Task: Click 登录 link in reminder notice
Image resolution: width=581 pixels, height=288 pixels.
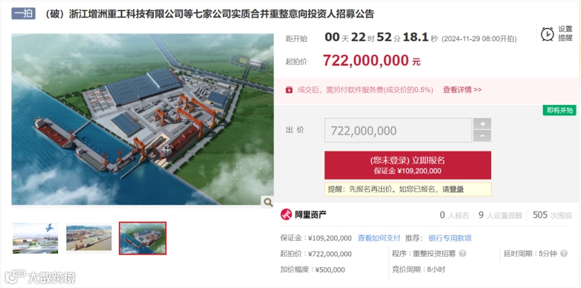Action: (457, 189)
